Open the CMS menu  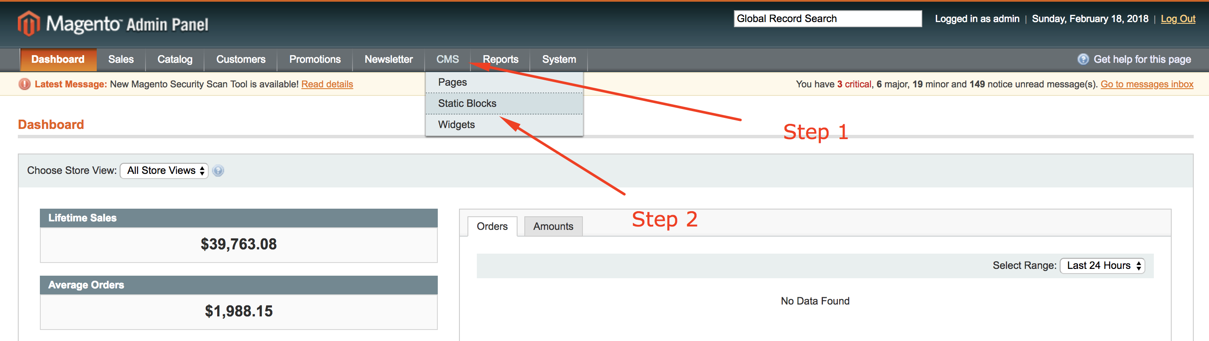tap(448, 59)
